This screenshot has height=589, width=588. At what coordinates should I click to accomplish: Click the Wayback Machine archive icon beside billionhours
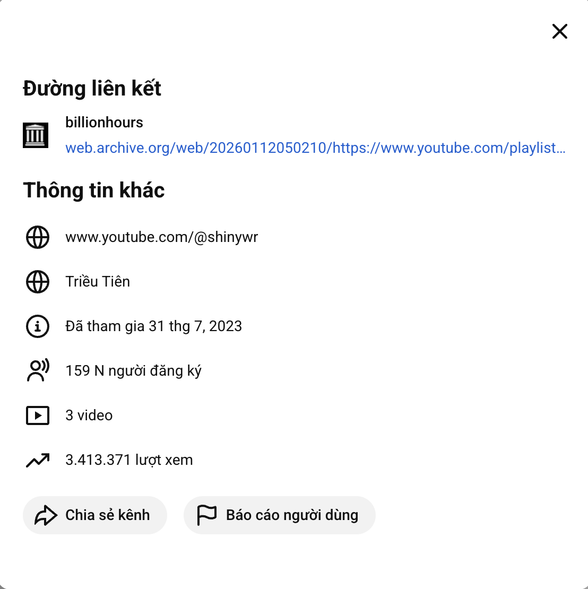[36, 134]
